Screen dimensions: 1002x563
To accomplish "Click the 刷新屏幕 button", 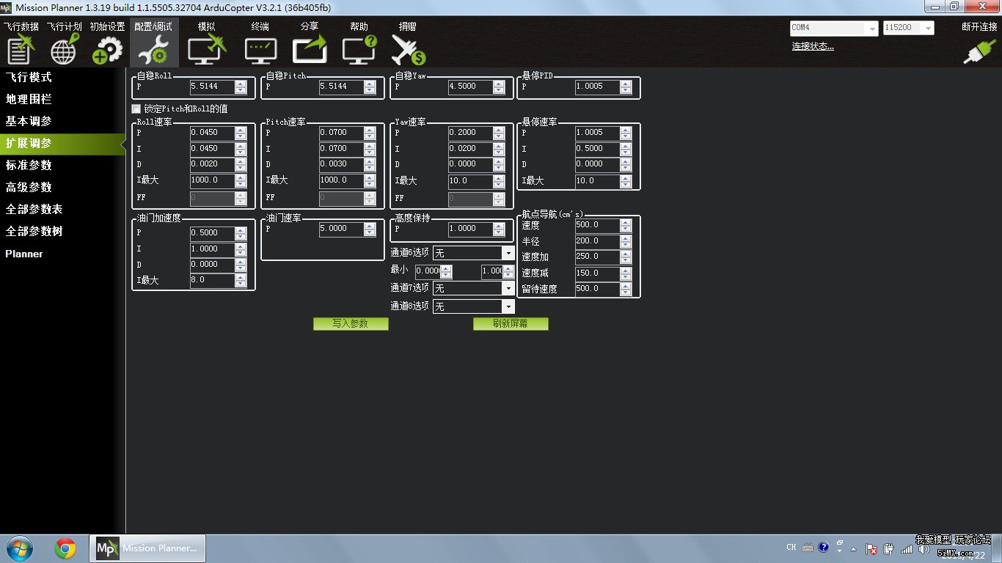I will tap(511, 323).
